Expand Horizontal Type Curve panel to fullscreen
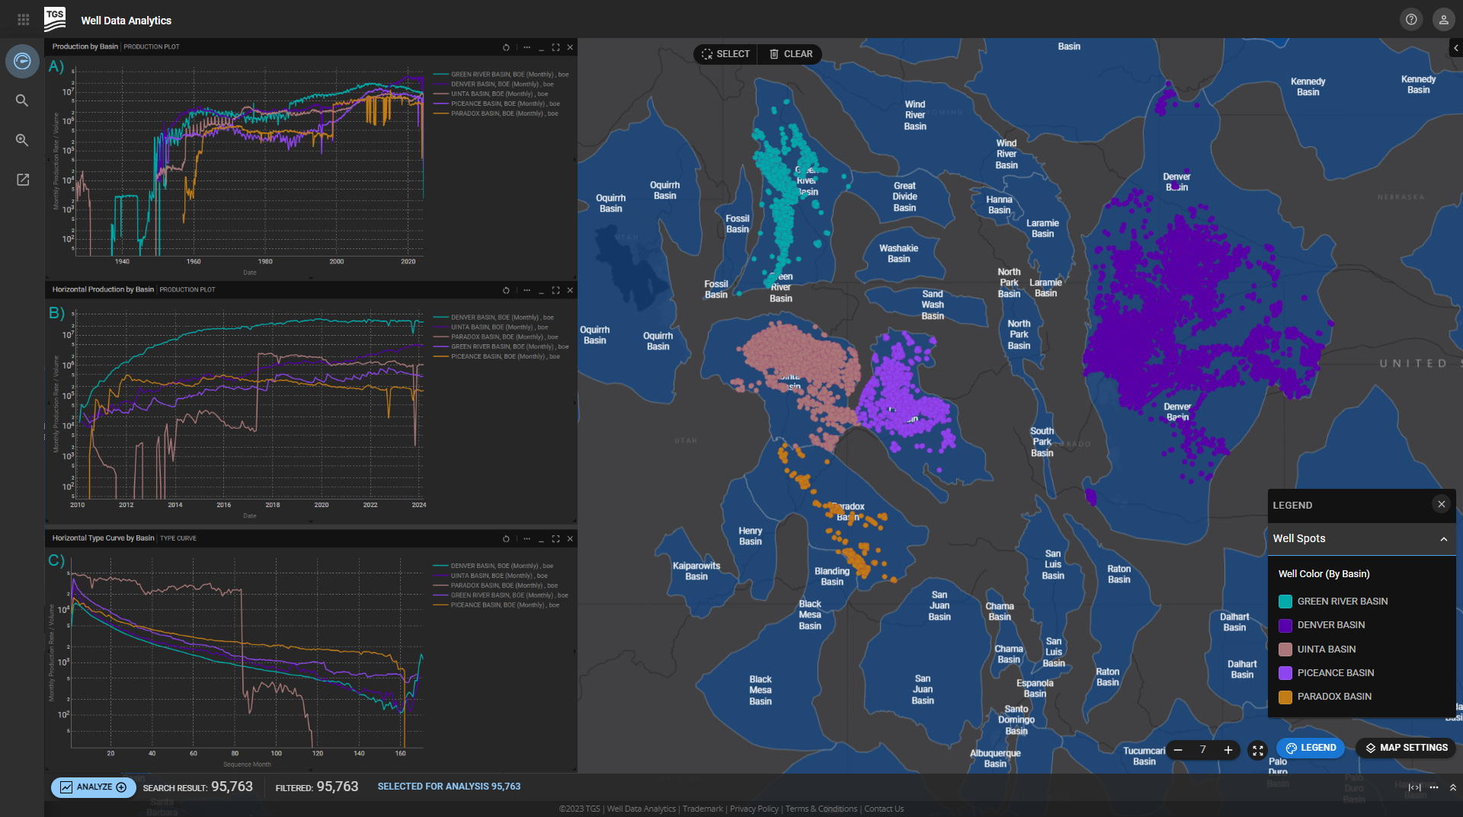 555,539
